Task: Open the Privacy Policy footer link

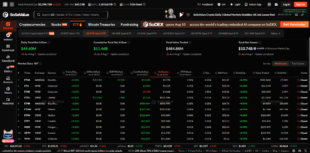Action: pyautogui.click(x=195, y=150)
